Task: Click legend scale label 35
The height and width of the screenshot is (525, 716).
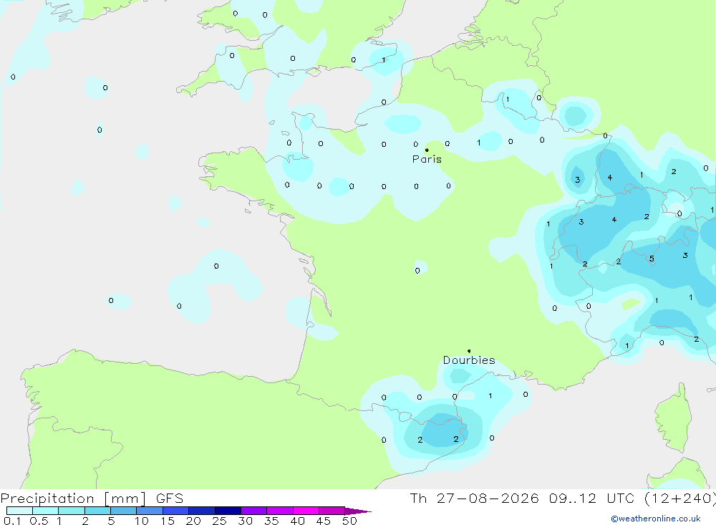Action: (271, 521)
